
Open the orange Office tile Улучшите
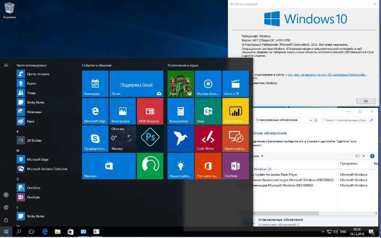tap(208, 166)
